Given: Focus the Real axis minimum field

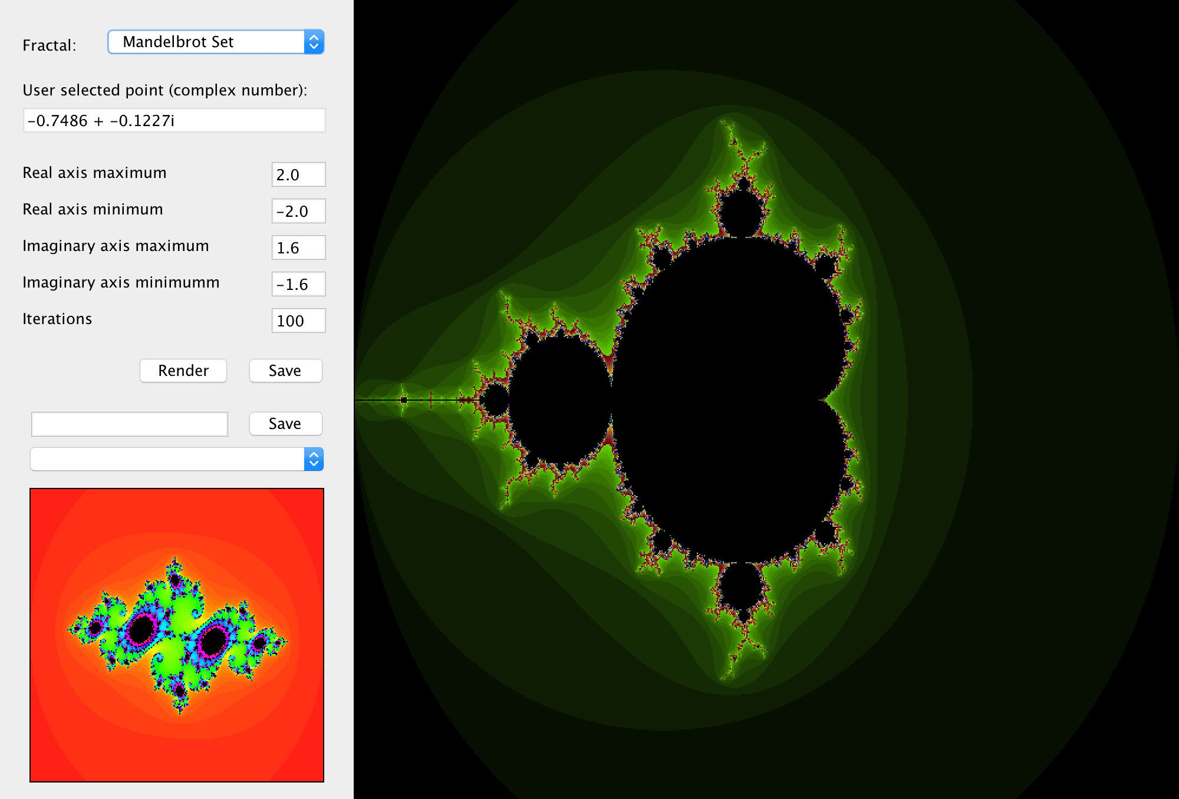Looking at the screenshot, I should pyautogui.click(x=298, y=212).
